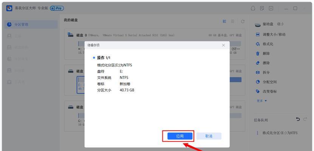
Task: Select the E: partition block behind the dialog
Action: point(81,85)
